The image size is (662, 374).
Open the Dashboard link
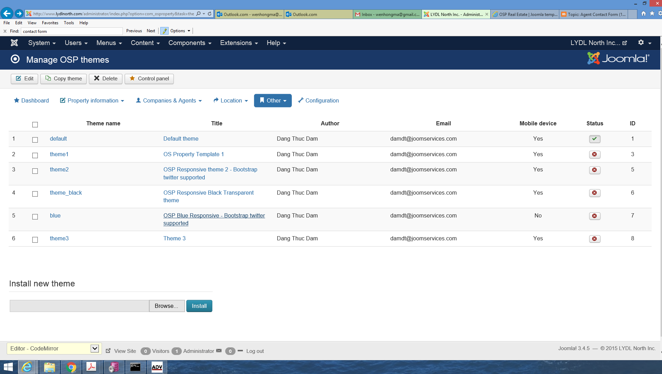tap(31, 100)
